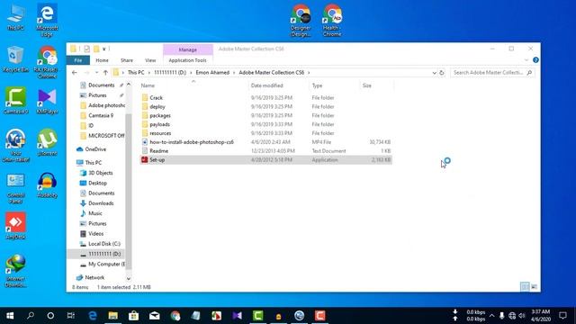Open Explorer Help question mark icon
The height and width of the screenshot is (324, 576).
pyautogui.click(x=535, y=60)
